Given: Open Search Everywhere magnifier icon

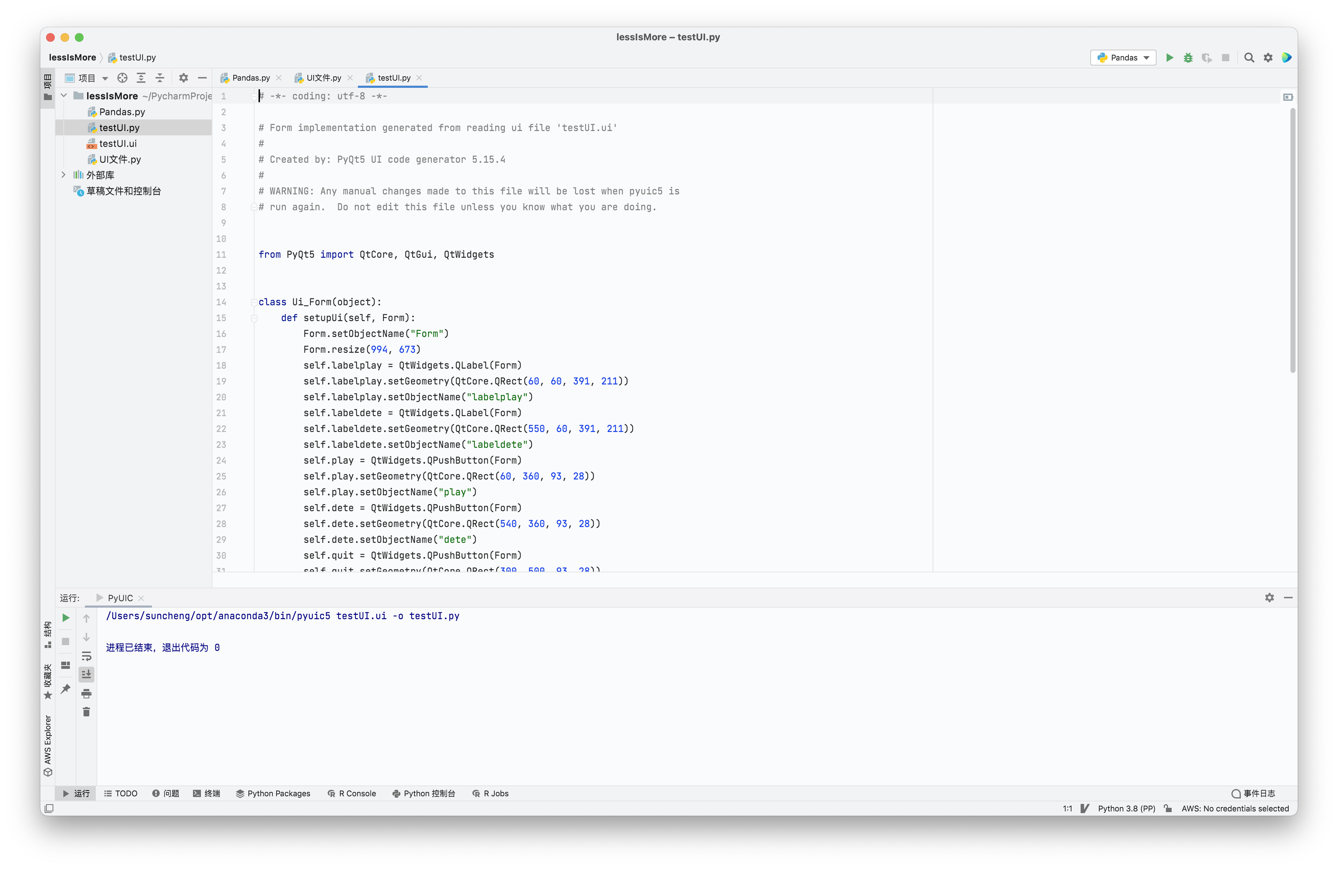Looking at the screenshot, I should tap(1249, 57).
